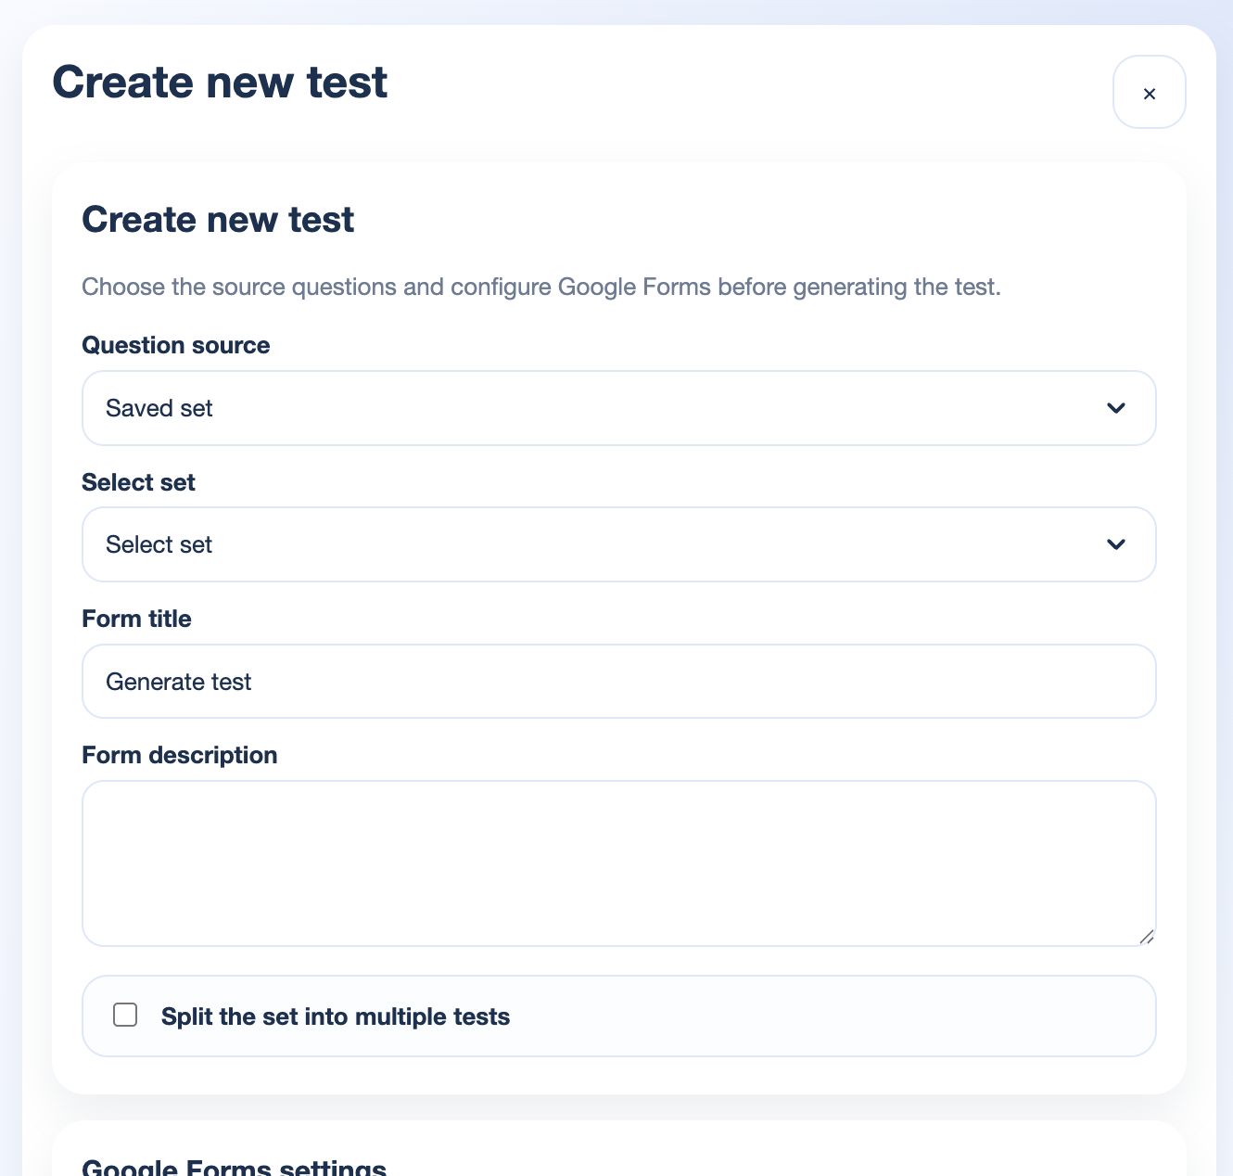Click the Form title field label
Viewport: 1233px width, 1176px height.
pos(137,619)
